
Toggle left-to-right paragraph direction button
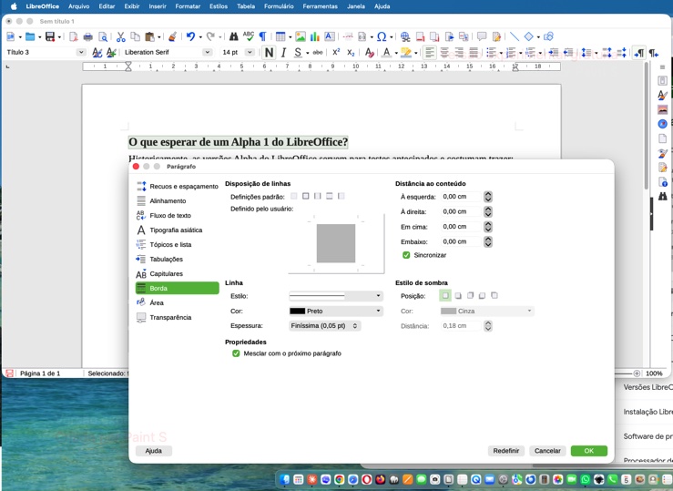tap(639, 52)
